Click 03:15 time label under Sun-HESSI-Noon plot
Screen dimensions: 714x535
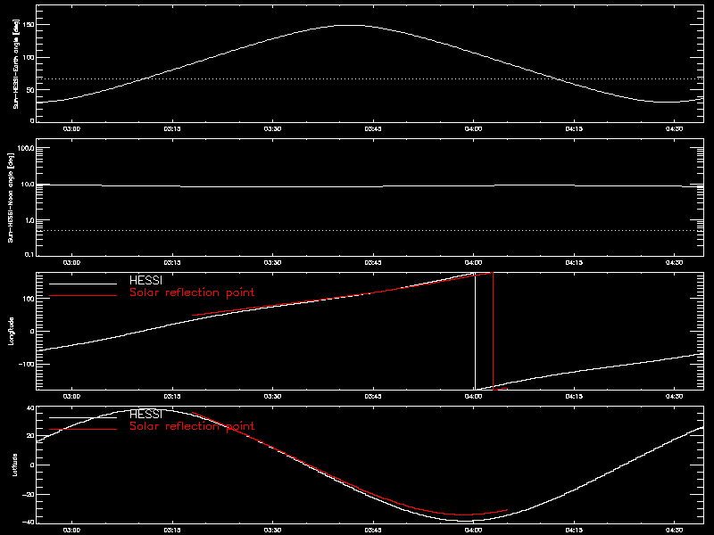coord(172,262)
